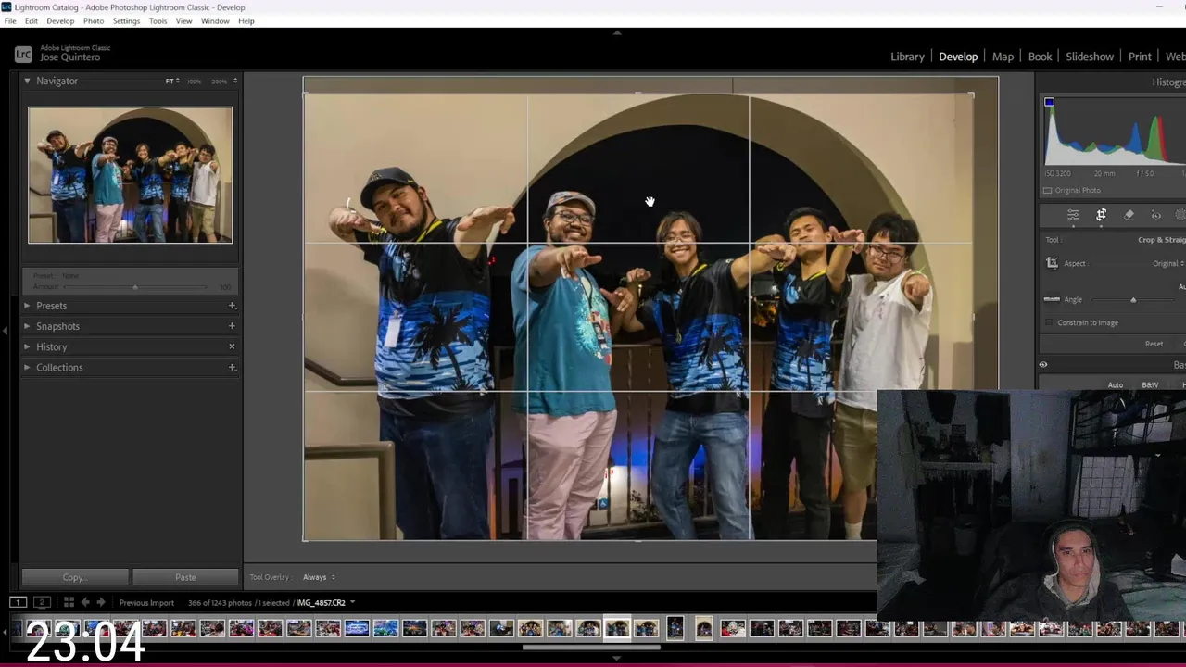Click the Navigator preview thumbnail

point(130,175)
